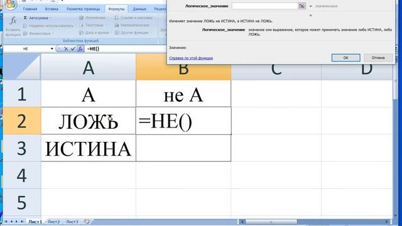
Task: Switch to the Вставка tab
Action: tap(52, 9)
